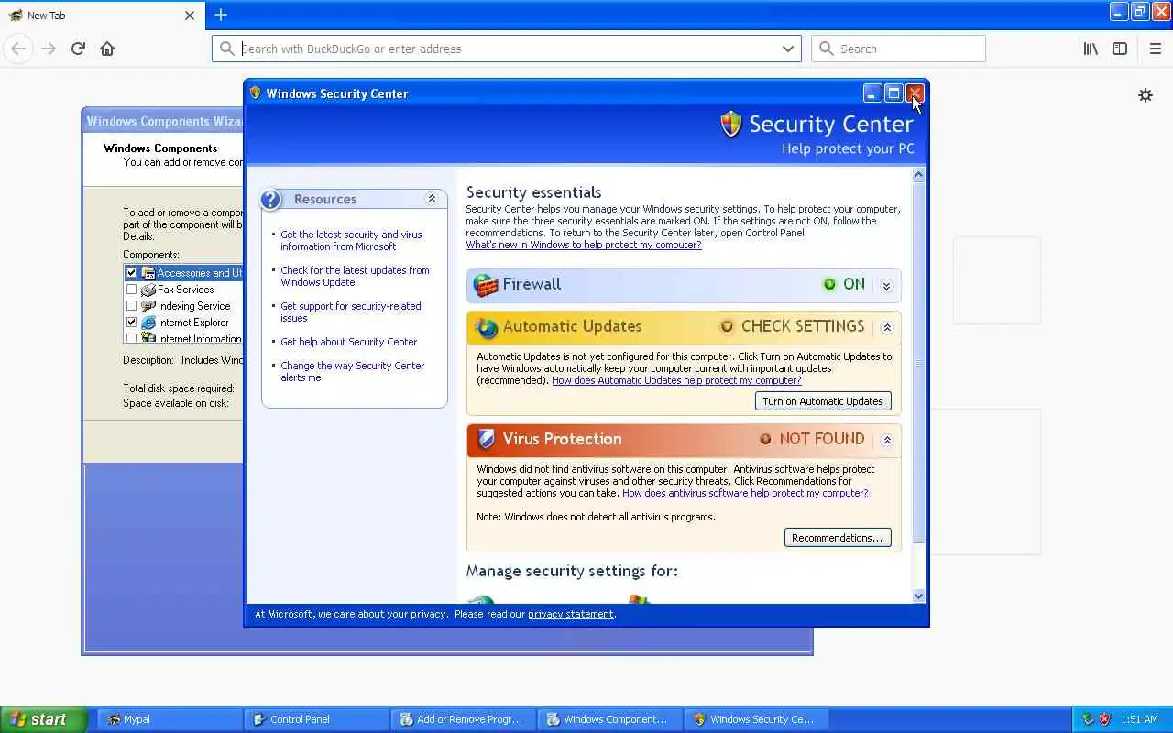Click the Virus Protection shield icon
The width and height of the screenshot is (1173, 733).
[x=486, y=440]
